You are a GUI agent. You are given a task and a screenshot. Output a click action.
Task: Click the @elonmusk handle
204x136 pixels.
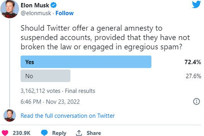[x=37, y=13]
